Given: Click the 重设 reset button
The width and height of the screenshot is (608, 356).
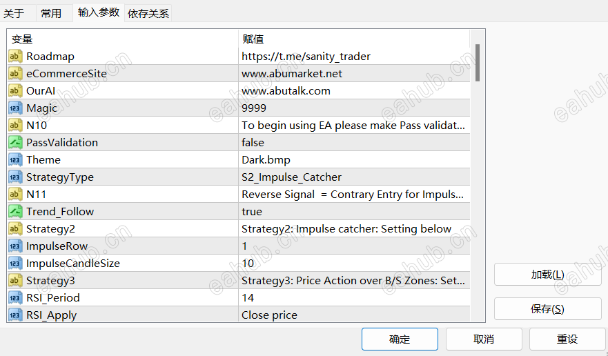Looking at the screenshot, I should click(x=567, y=339).
